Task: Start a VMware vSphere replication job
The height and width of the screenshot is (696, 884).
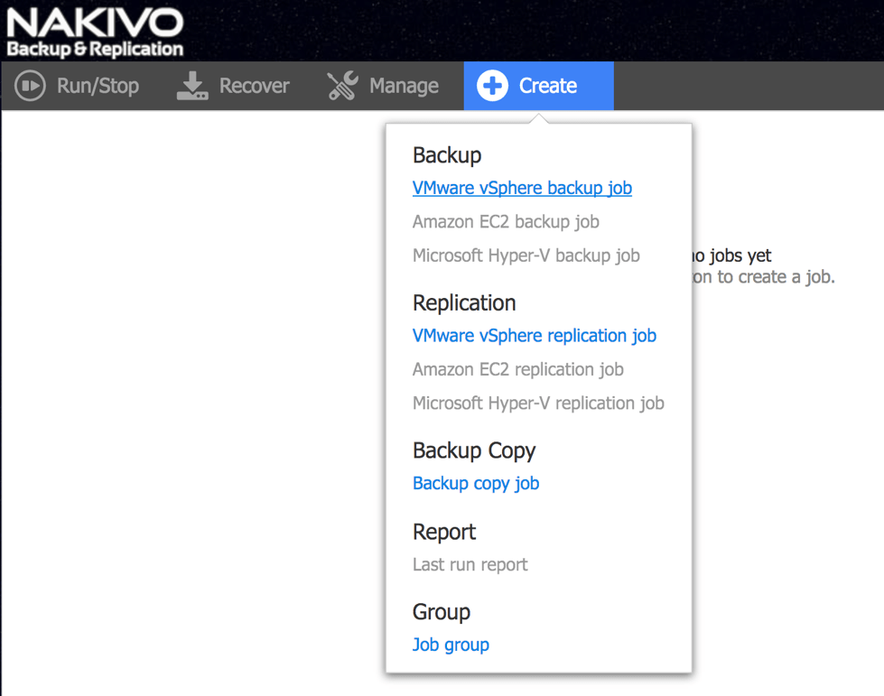Action: (534, 336)
